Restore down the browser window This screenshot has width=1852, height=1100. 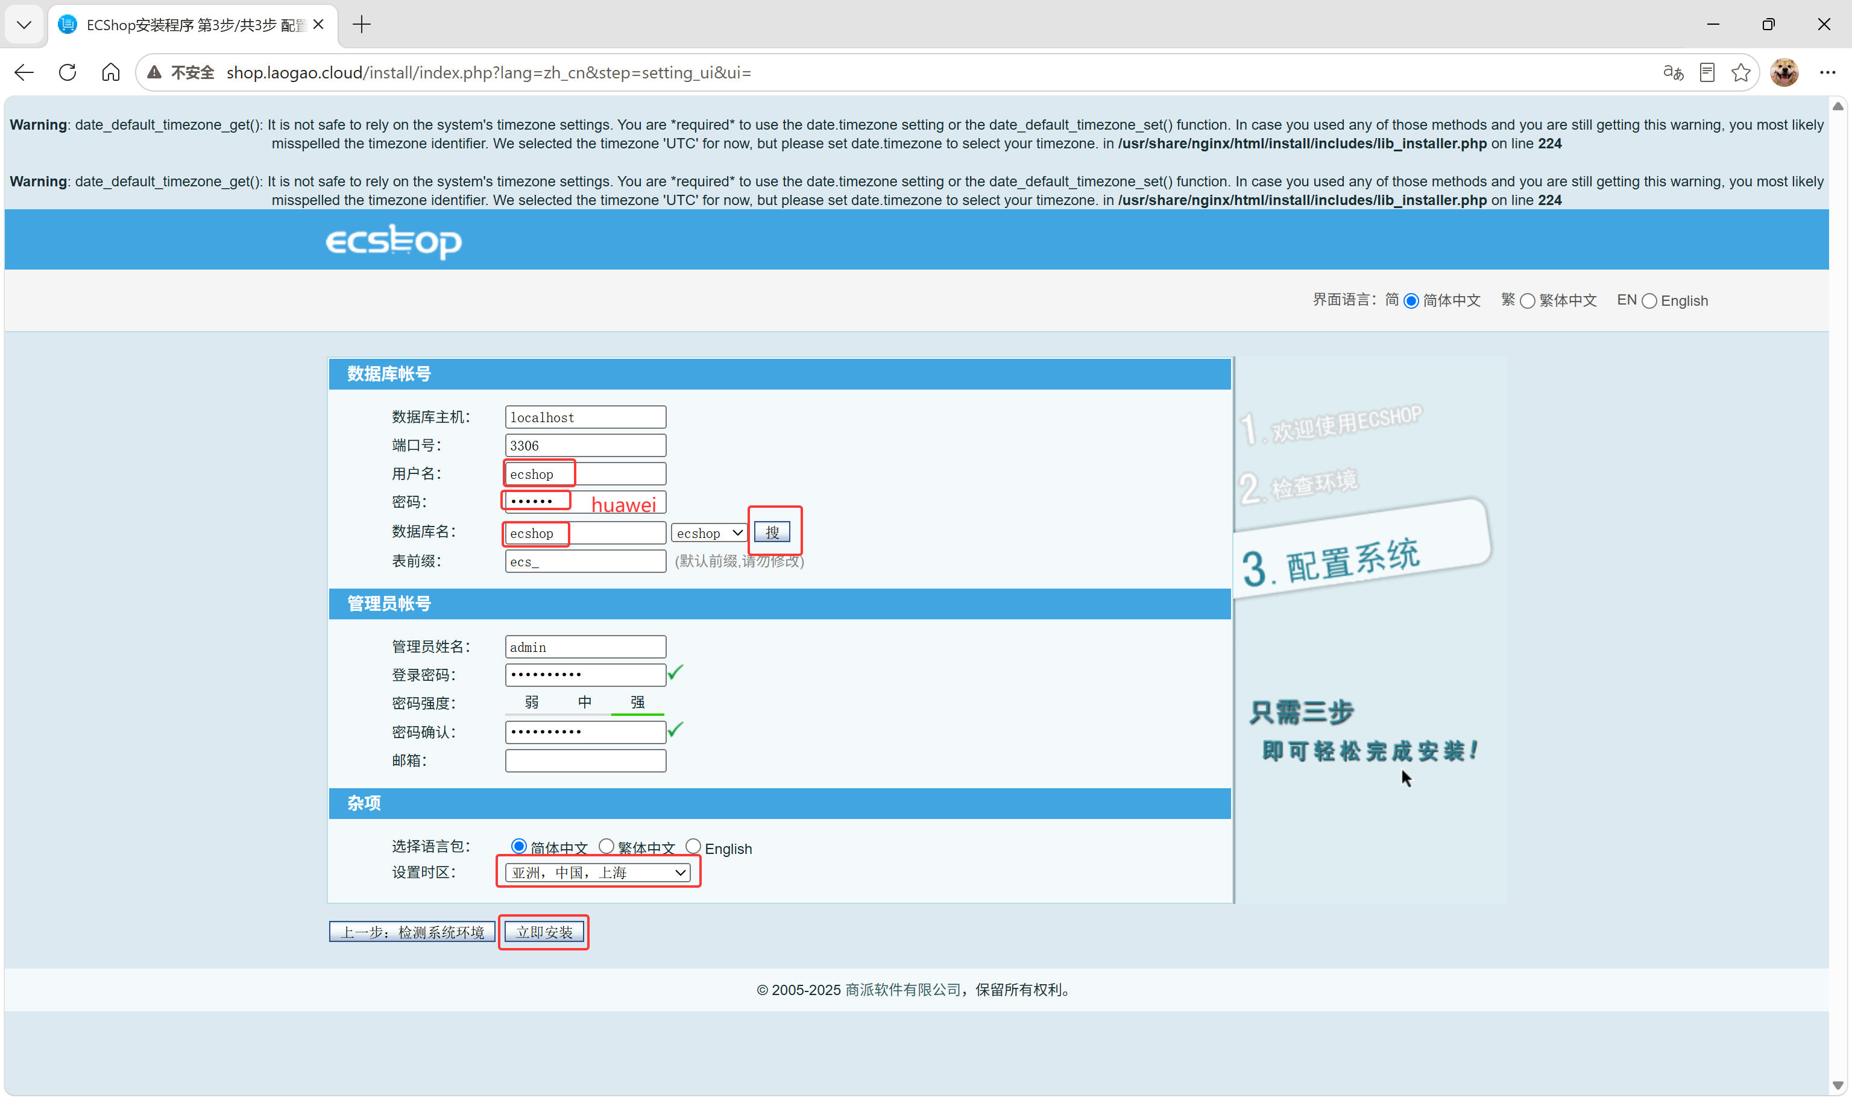[1768, 25]
